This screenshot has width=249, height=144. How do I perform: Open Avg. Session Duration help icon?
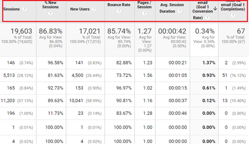(x=180, y=11)
